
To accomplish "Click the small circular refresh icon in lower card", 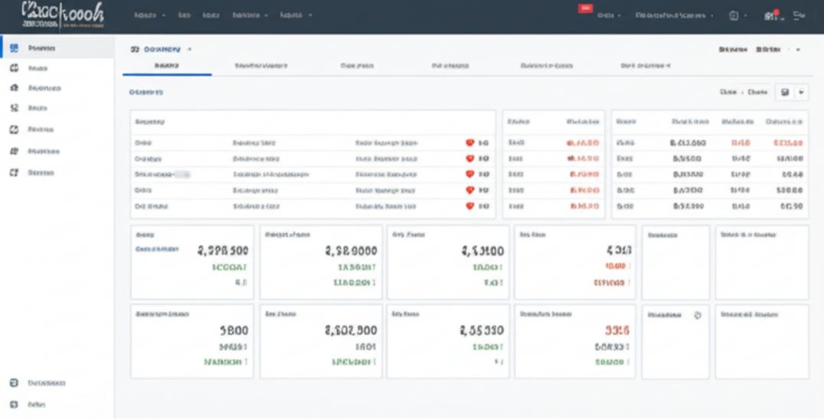I will pos(697,315).
